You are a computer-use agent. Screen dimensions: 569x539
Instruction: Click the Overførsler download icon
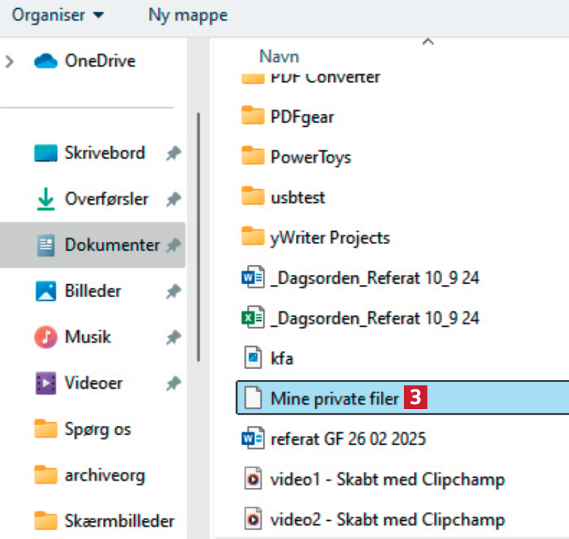point(46,199)
